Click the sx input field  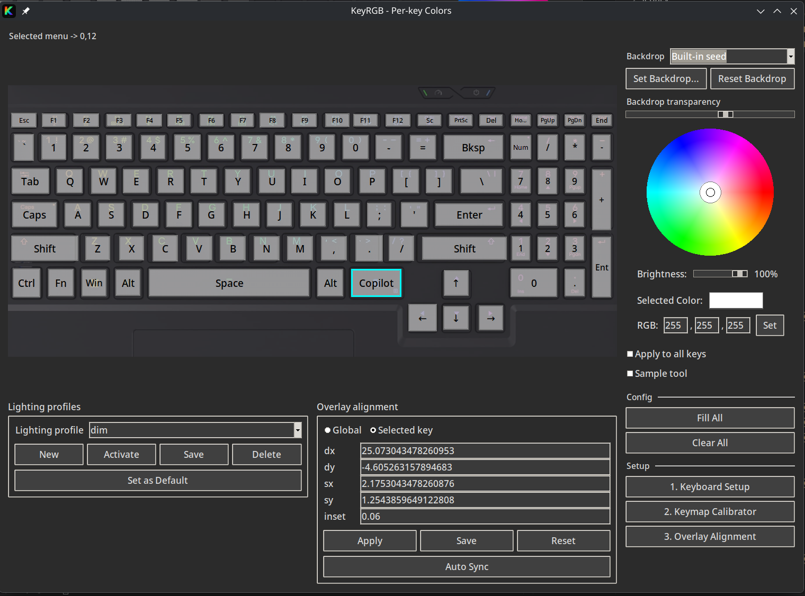(485, 484)
